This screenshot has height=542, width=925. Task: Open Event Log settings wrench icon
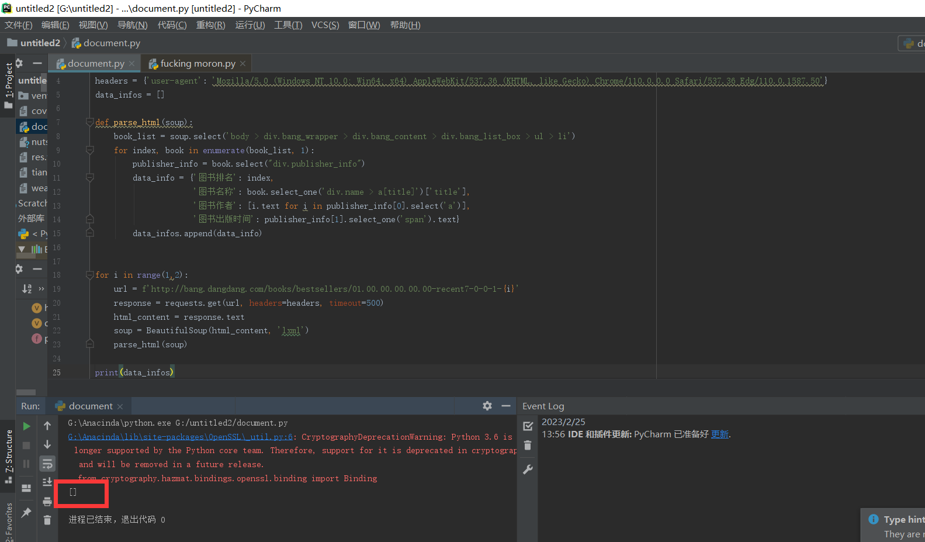coord(528,469)
